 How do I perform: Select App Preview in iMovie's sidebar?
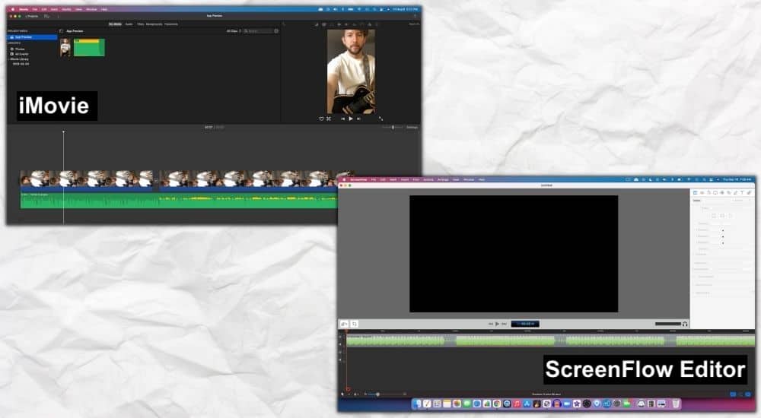click(x=32, y=36)
